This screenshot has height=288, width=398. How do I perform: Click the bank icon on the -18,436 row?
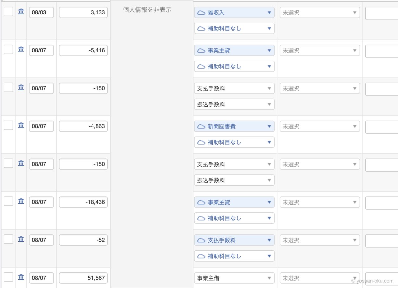pyautogui.click(x=21, y=201)
